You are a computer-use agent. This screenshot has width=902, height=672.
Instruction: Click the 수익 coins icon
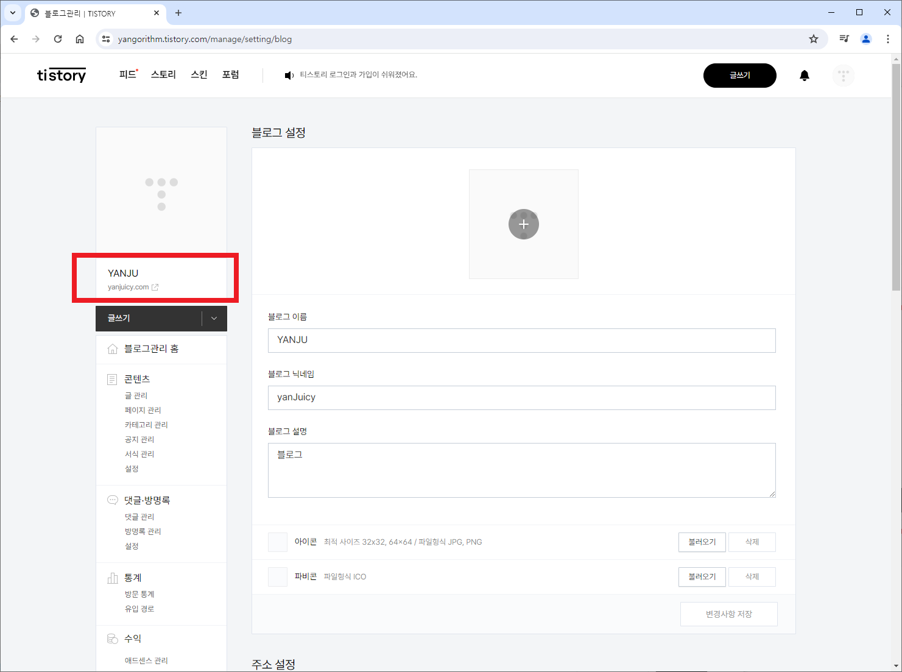click(113, 638)
